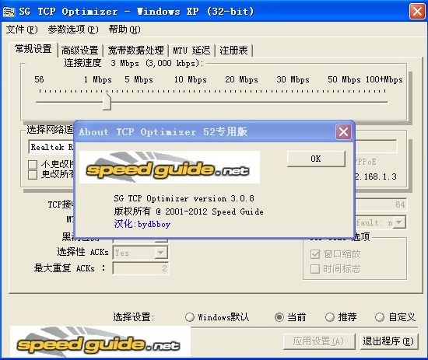The height and width of the screenshot is (360, 428).
Task: Close the About TCP Optimizer dialog
Action: 343,132
